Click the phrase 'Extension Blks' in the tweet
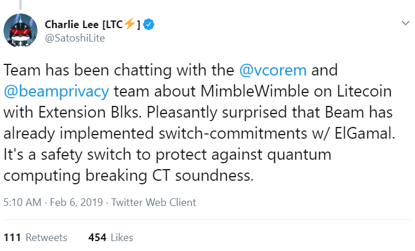 point(87,113)
